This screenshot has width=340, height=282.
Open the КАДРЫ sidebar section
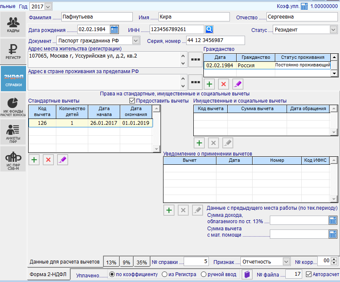tap(13, 24)
